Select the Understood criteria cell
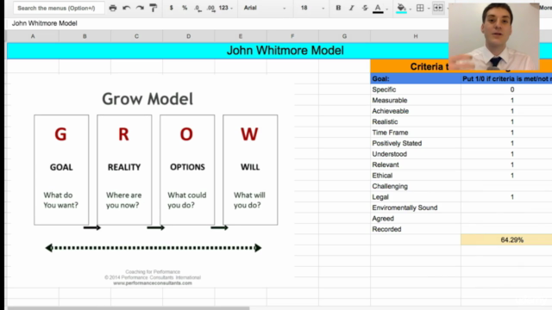Viewport: 552px width, 310px height. point(416,154)
